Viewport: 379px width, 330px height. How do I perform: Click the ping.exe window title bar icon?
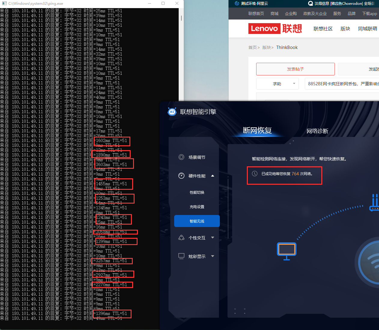(x=4, y=4)
